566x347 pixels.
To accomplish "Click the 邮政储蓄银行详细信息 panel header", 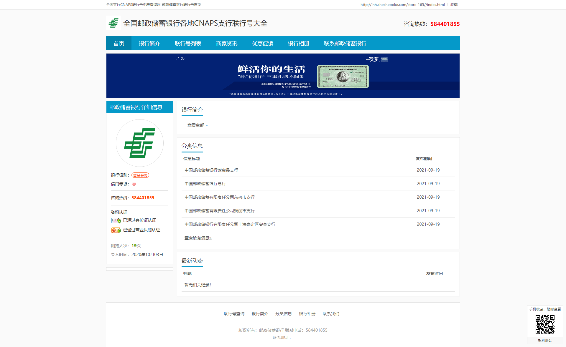I will coord(139,107).
